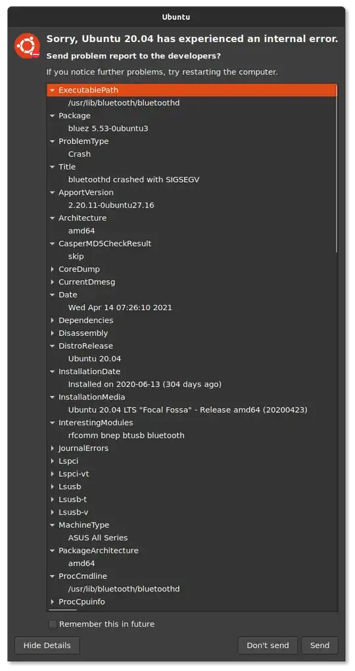Select the Disassembly label

point(83,333)
